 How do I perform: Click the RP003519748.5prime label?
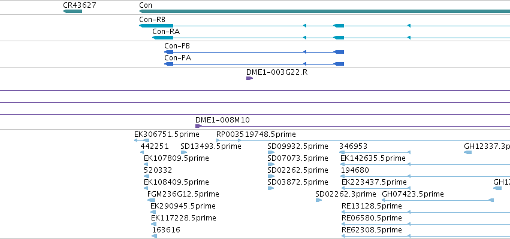click(256, 134)
